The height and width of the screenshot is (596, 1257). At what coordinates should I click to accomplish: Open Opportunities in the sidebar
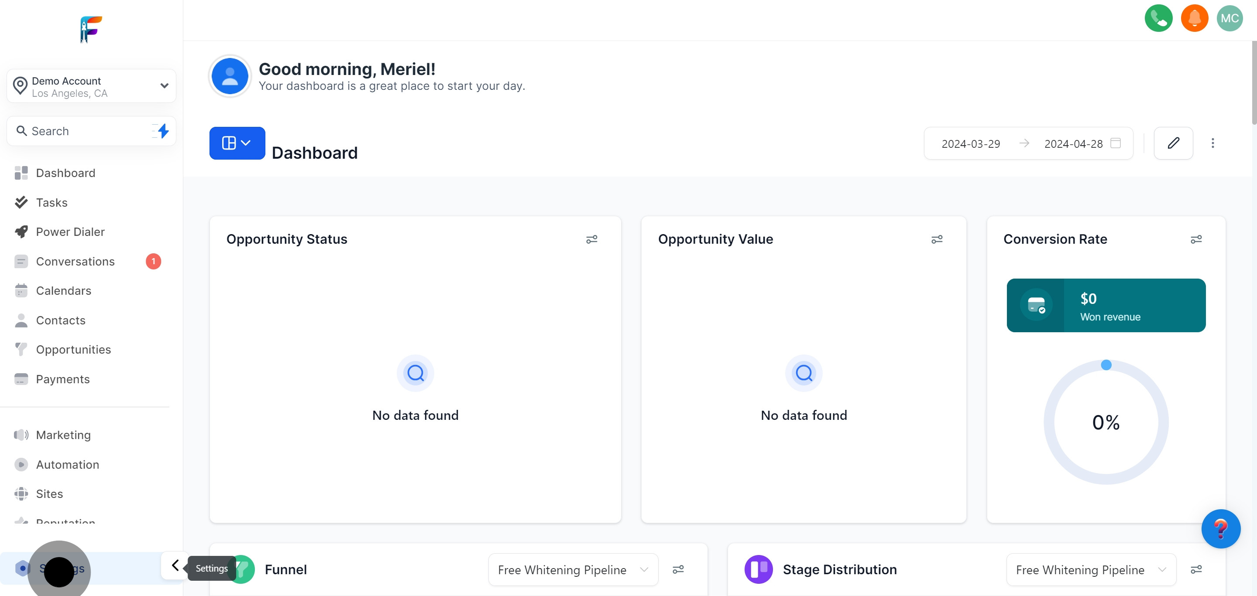click(73, 349)
